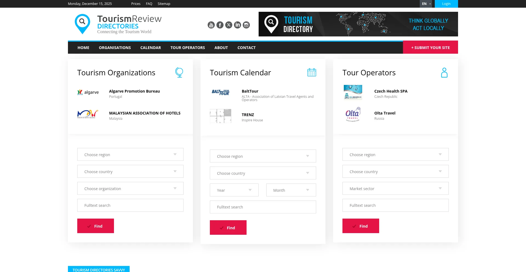Expand the Market sector dropdown

pos(395,188)
